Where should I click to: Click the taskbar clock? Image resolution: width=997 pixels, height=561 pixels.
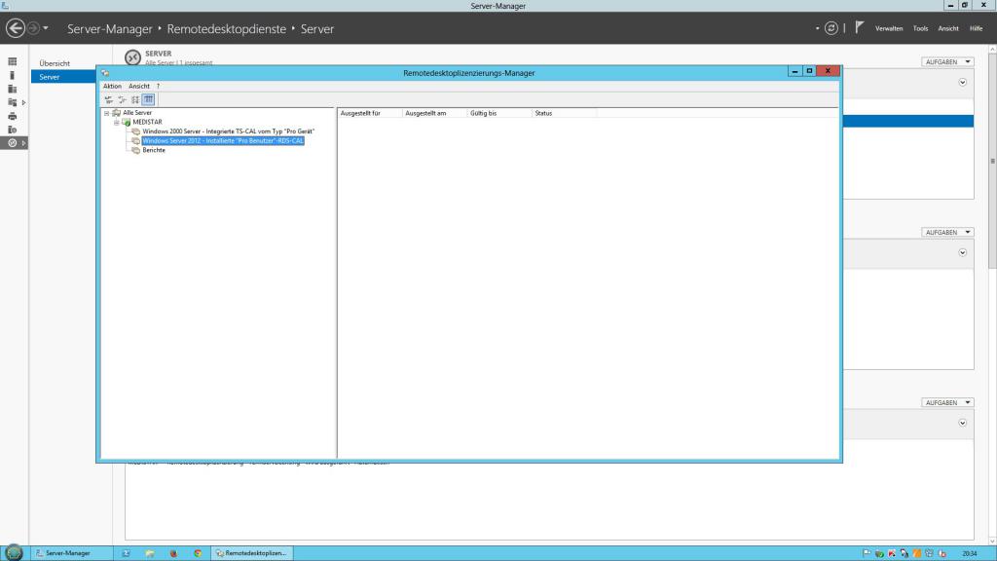970,553
